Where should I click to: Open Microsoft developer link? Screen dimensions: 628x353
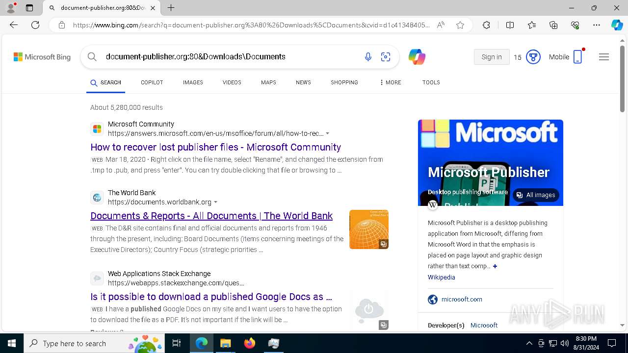coord(484,326)
